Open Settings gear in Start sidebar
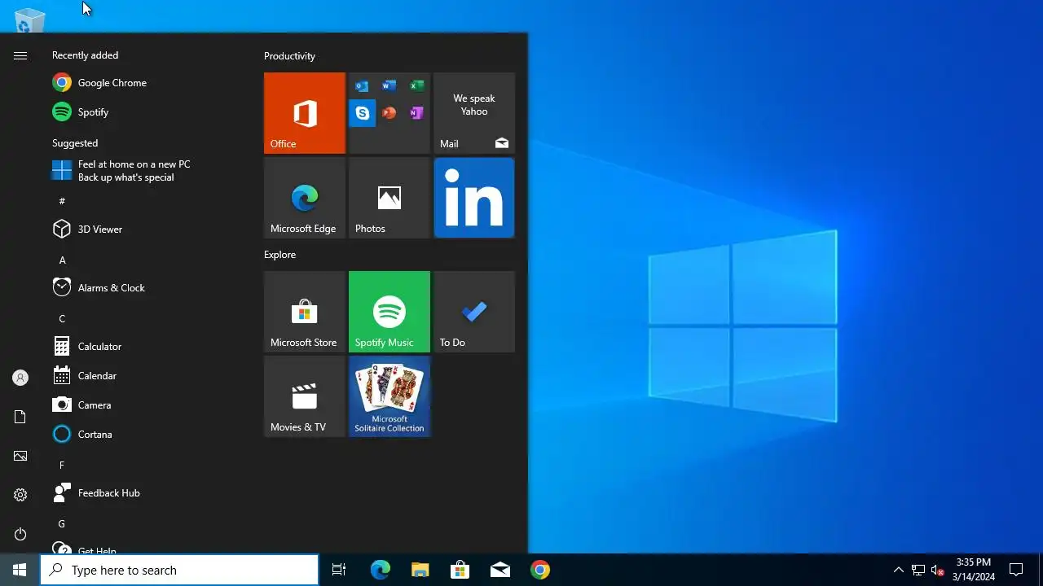Viewport: 1043px width, 586px height. [x=20, y=495]
